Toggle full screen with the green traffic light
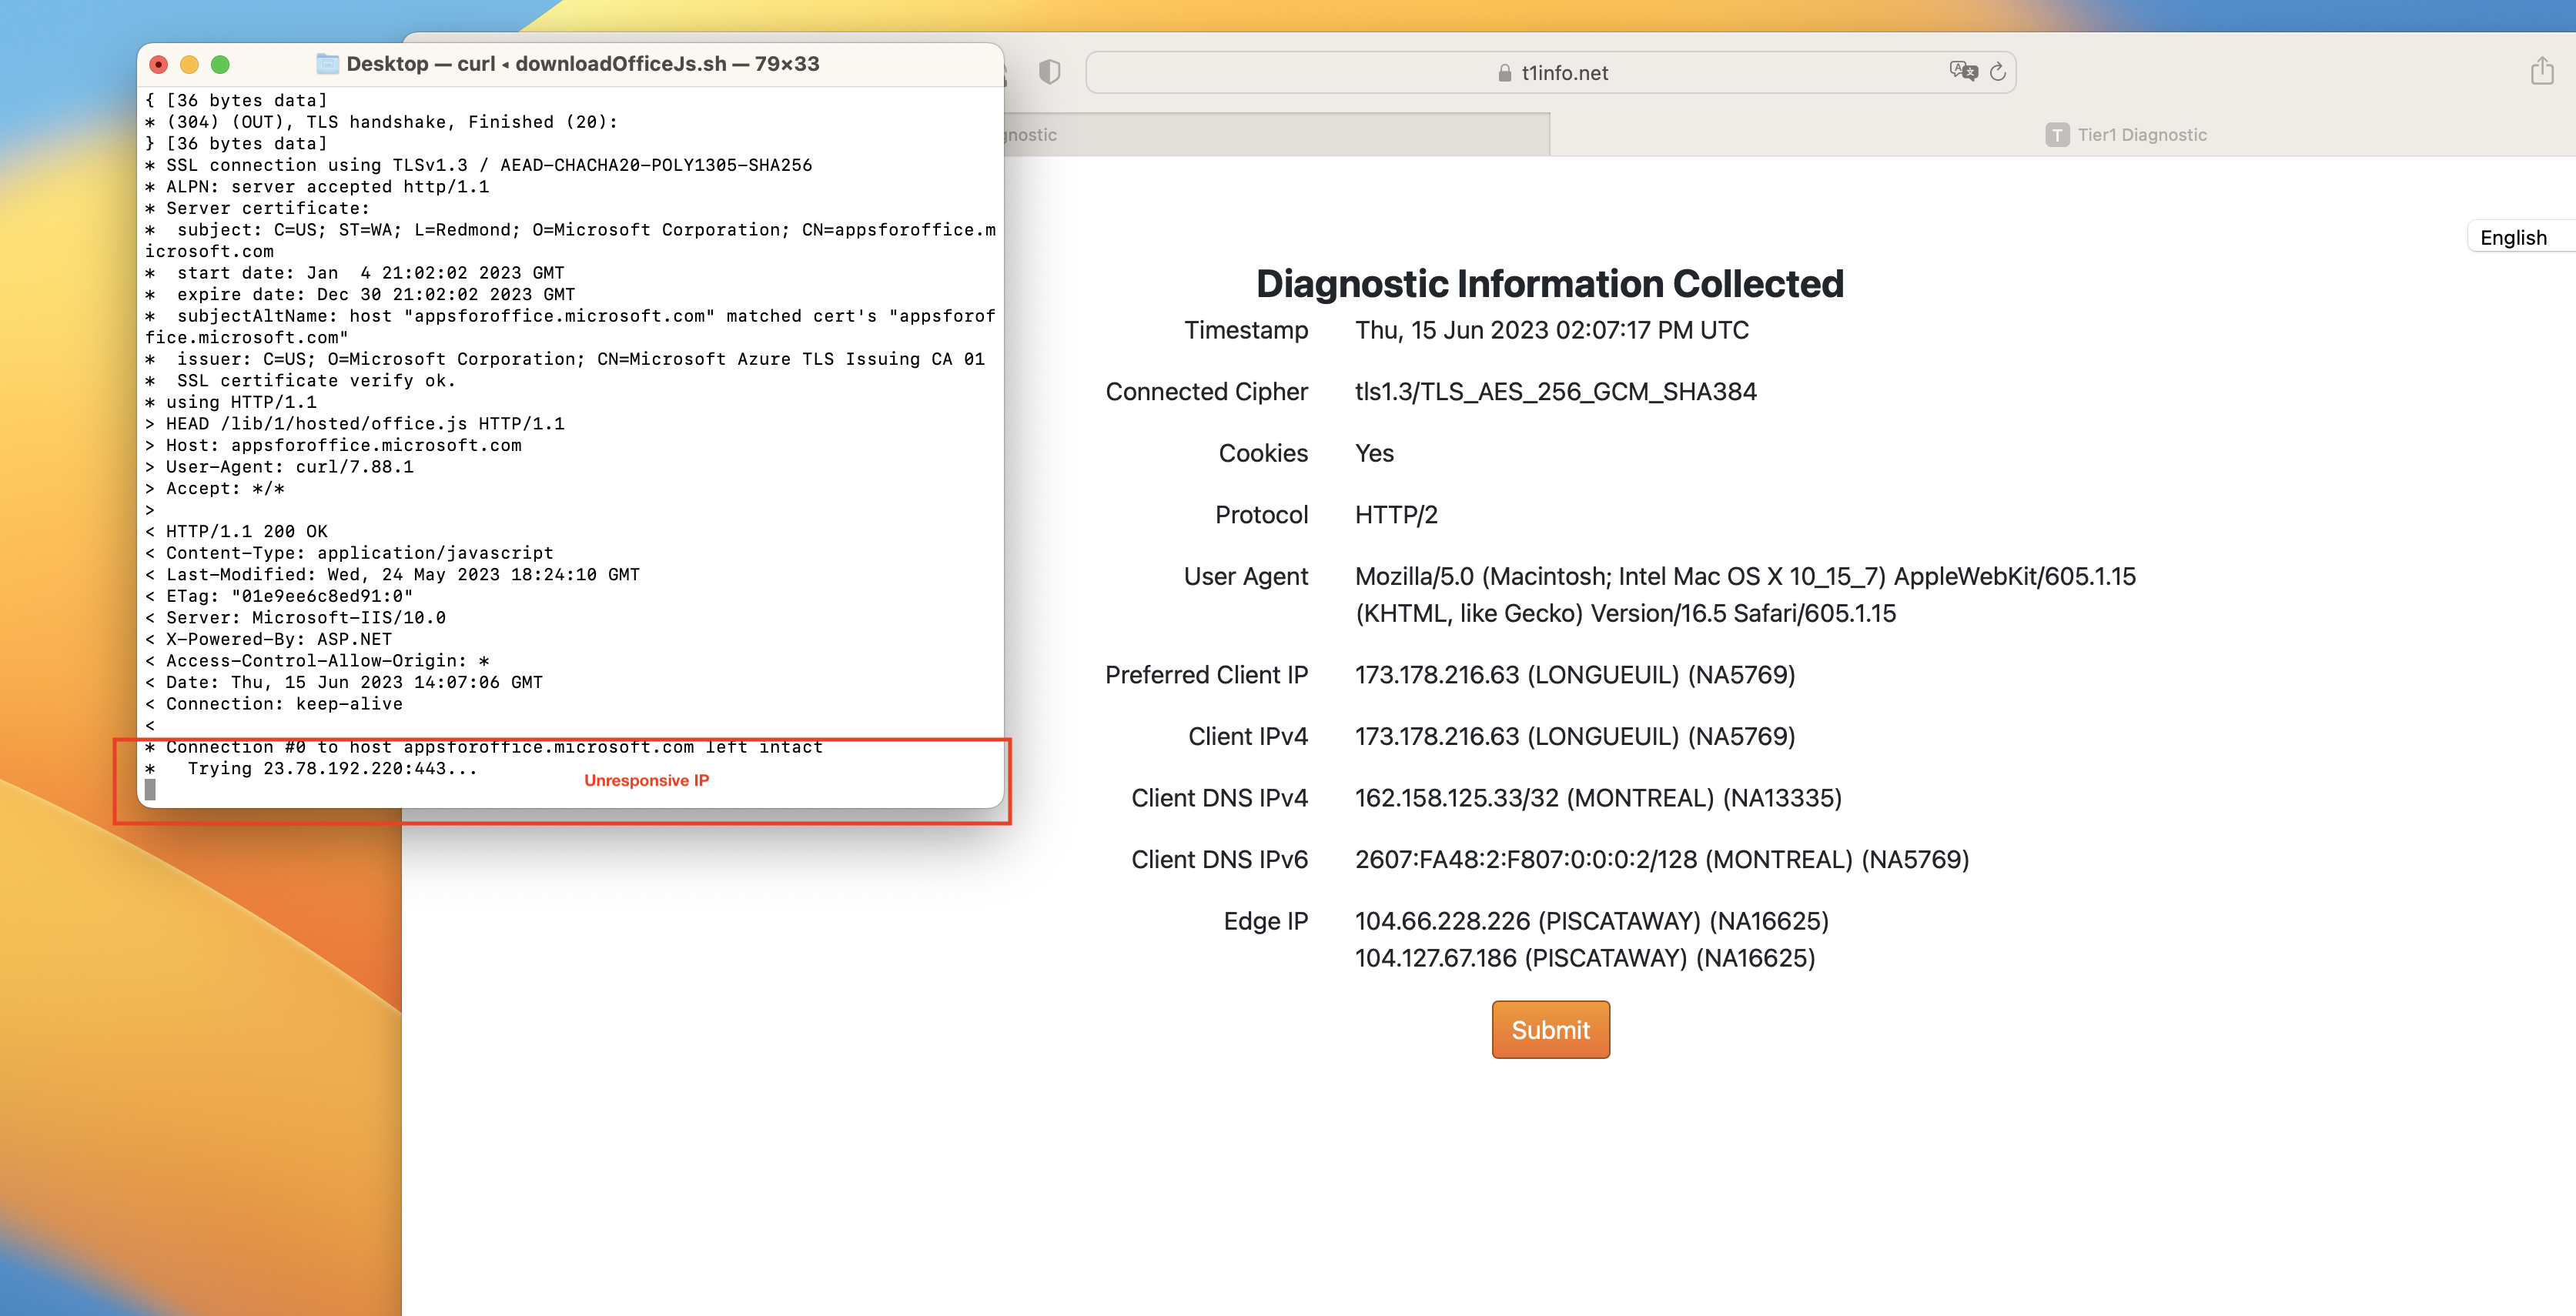Viewport: 2576px width, 1316px height. (x=221, y=63)
